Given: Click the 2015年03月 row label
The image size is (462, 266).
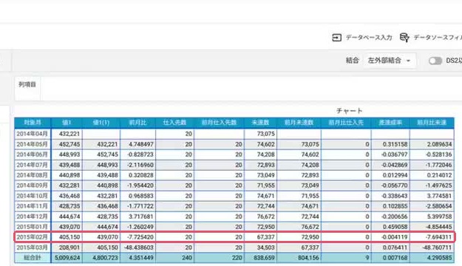Looking at the screenshot, I should pyautogui.click(x=32, y=248).
